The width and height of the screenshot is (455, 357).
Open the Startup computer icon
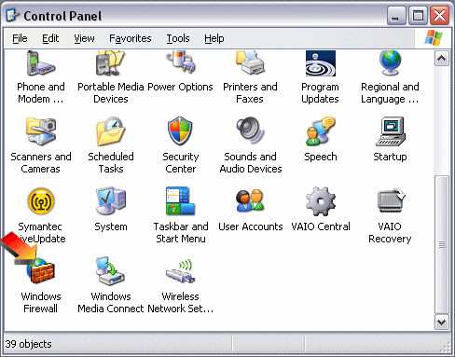(x=391, y=131)
